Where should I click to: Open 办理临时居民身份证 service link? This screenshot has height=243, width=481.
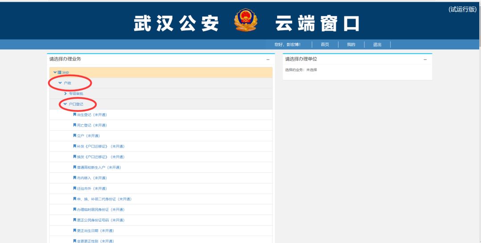coord(101,210)
